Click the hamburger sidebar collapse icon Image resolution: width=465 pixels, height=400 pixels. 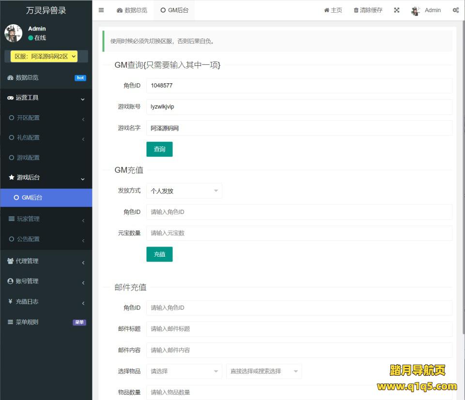pyautogui.click(x=101, y=10)
